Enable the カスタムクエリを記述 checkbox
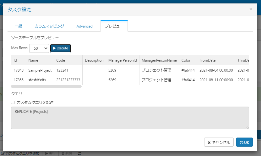This screenshot has height=156, width=261. (13, 102)
